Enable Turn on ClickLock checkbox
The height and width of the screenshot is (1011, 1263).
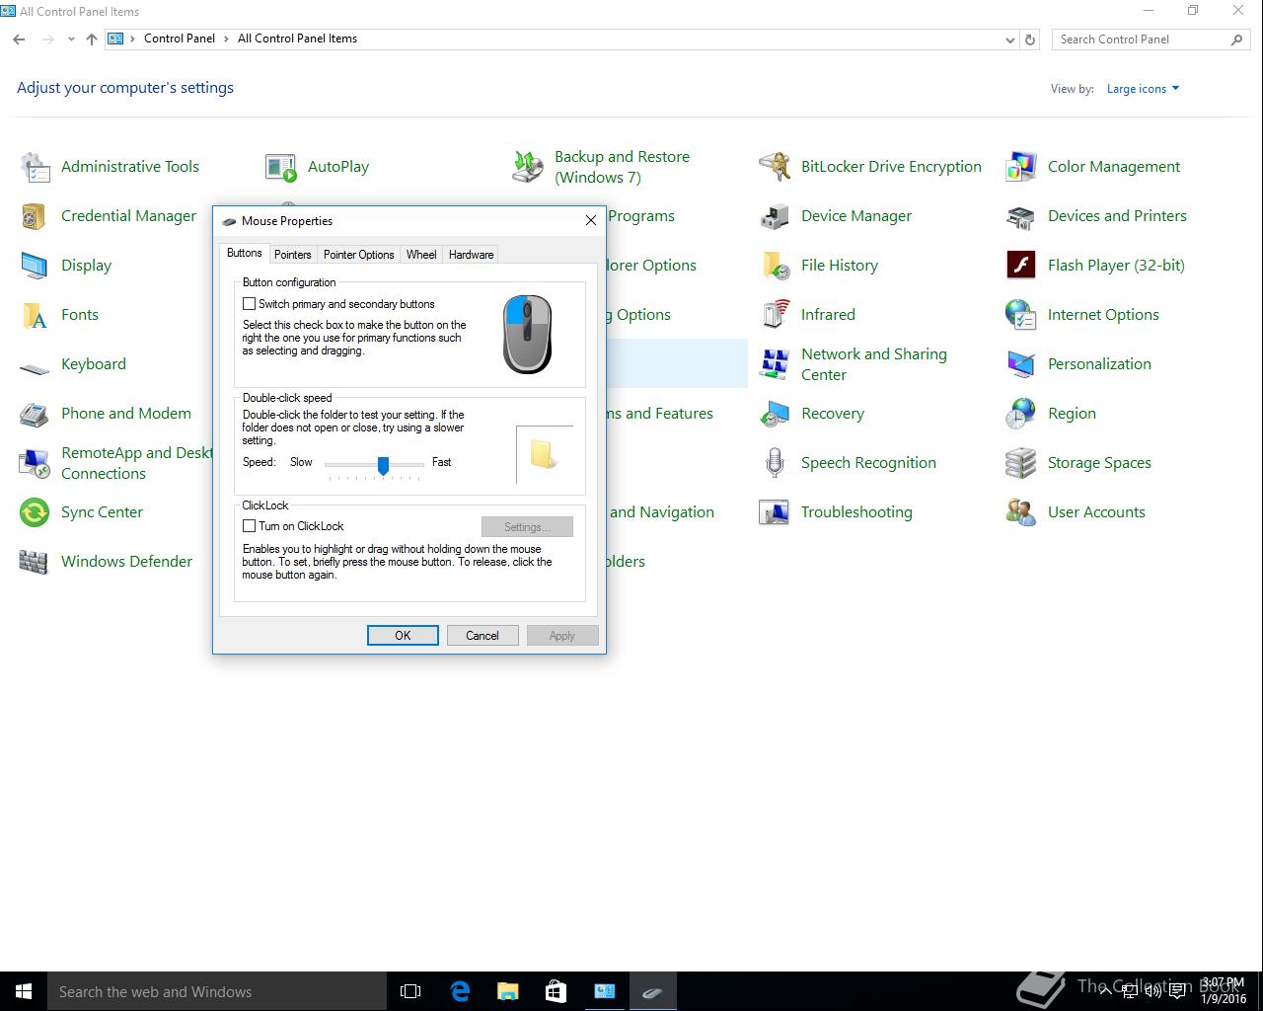point(250,526)
